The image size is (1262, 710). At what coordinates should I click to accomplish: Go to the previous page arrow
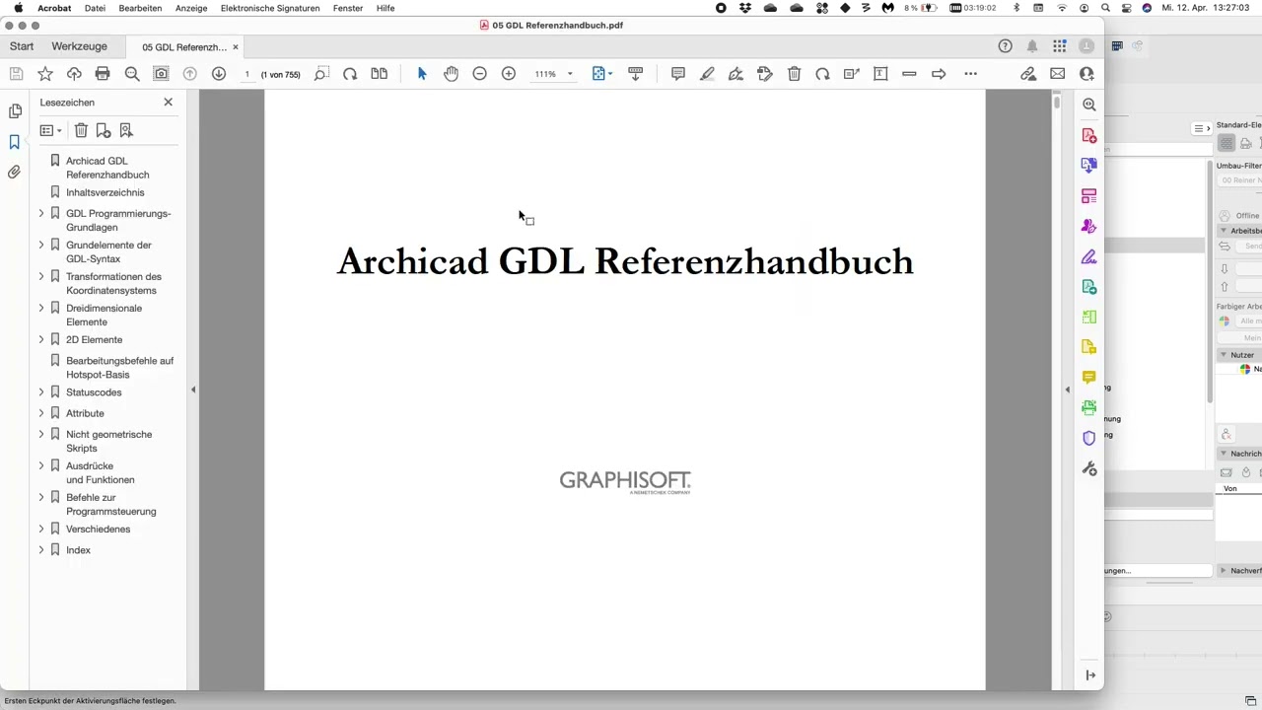pyautogui.click(x=190, y=74)
